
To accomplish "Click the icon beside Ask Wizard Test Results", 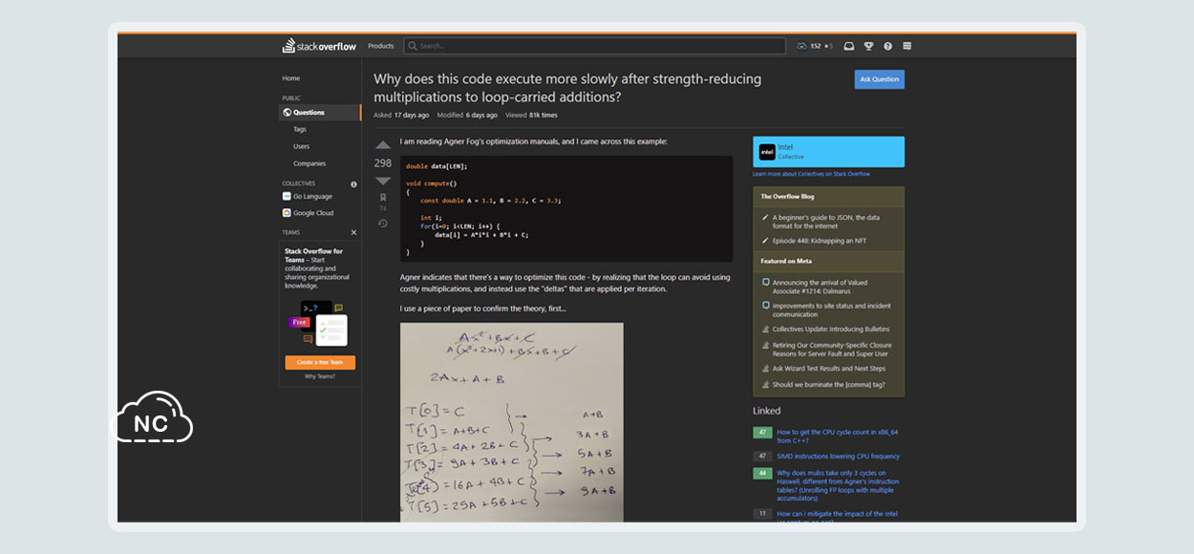I will click(x=765, y=369).
